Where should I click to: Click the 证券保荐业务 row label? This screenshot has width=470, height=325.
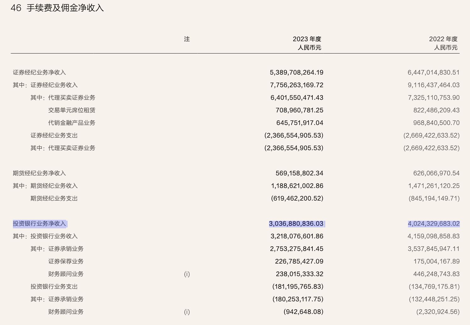[66, 261]
